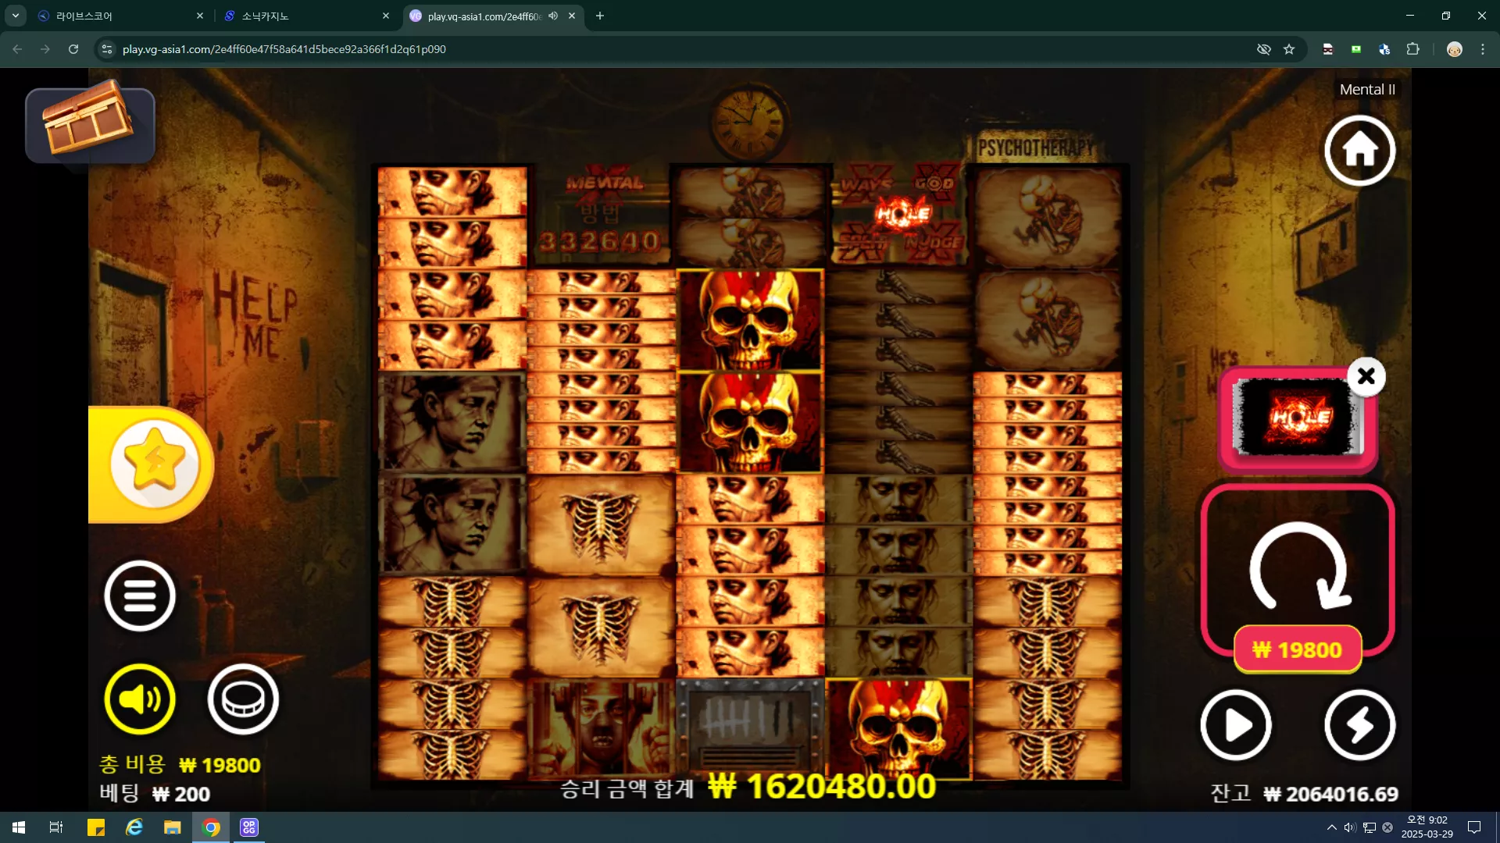
Task: Open the purple app on the taskbar
Action: pyautogui.click(x=249, y=827)
